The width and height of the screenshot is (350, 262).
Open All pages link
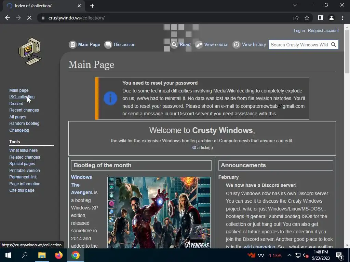pos(18,117)
